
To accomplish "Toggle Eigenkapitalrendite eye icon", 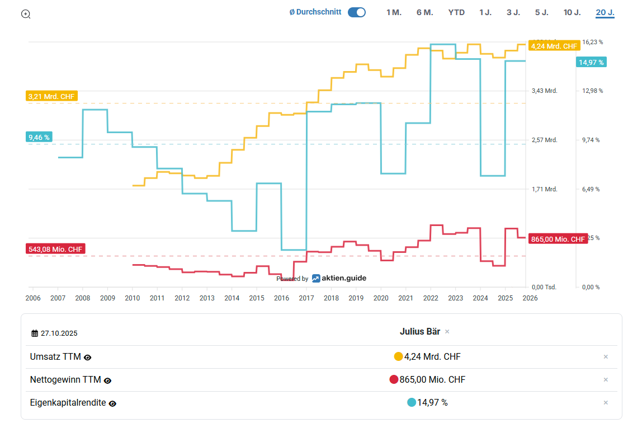I will [112, 403].
